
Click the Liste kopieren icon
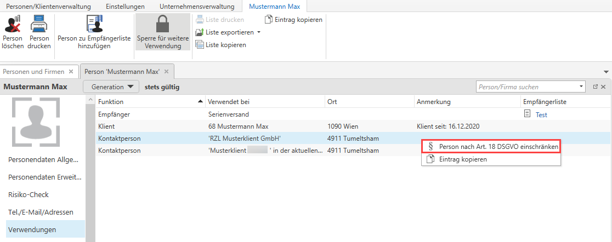pyautogui.click(x=200, y=45)
